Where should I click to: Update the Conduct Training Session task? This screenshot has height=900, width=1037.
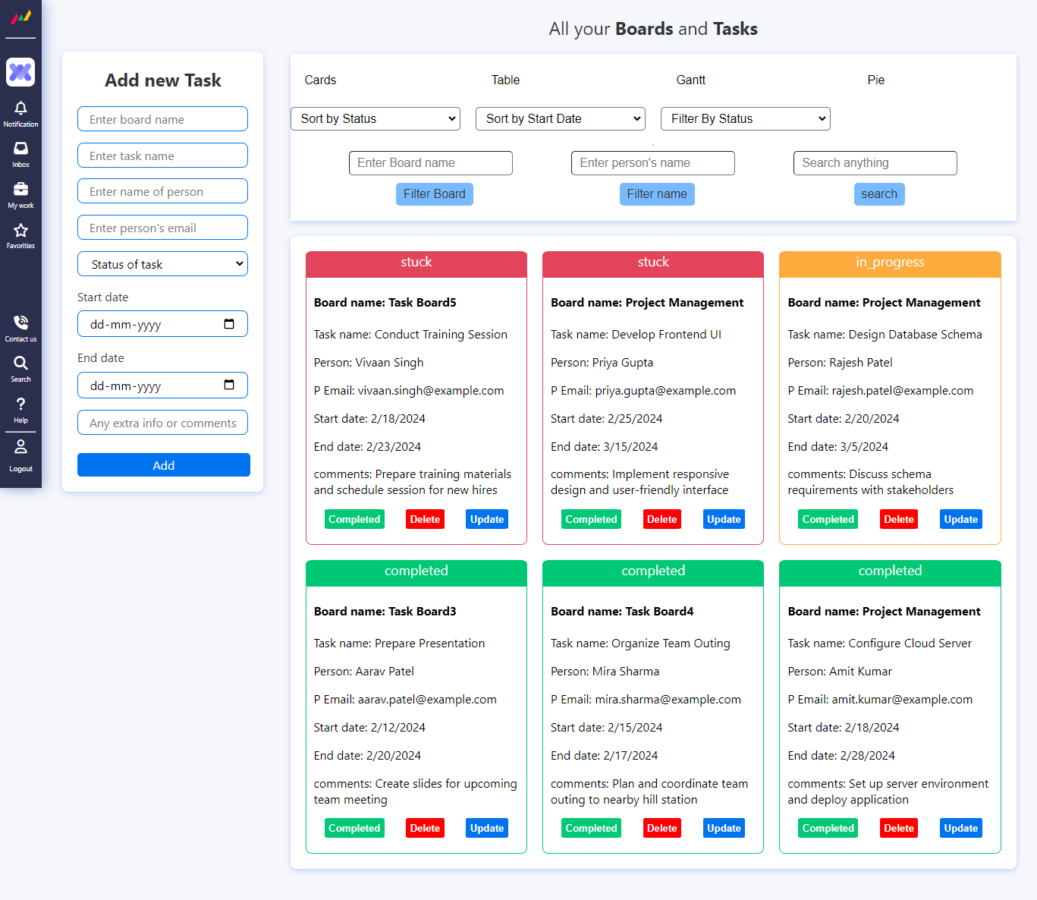tap(487, 519)
